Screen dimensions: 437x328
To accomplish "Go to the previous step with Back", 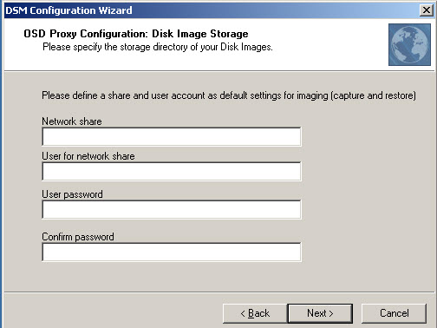I will [x=255, y=313].
